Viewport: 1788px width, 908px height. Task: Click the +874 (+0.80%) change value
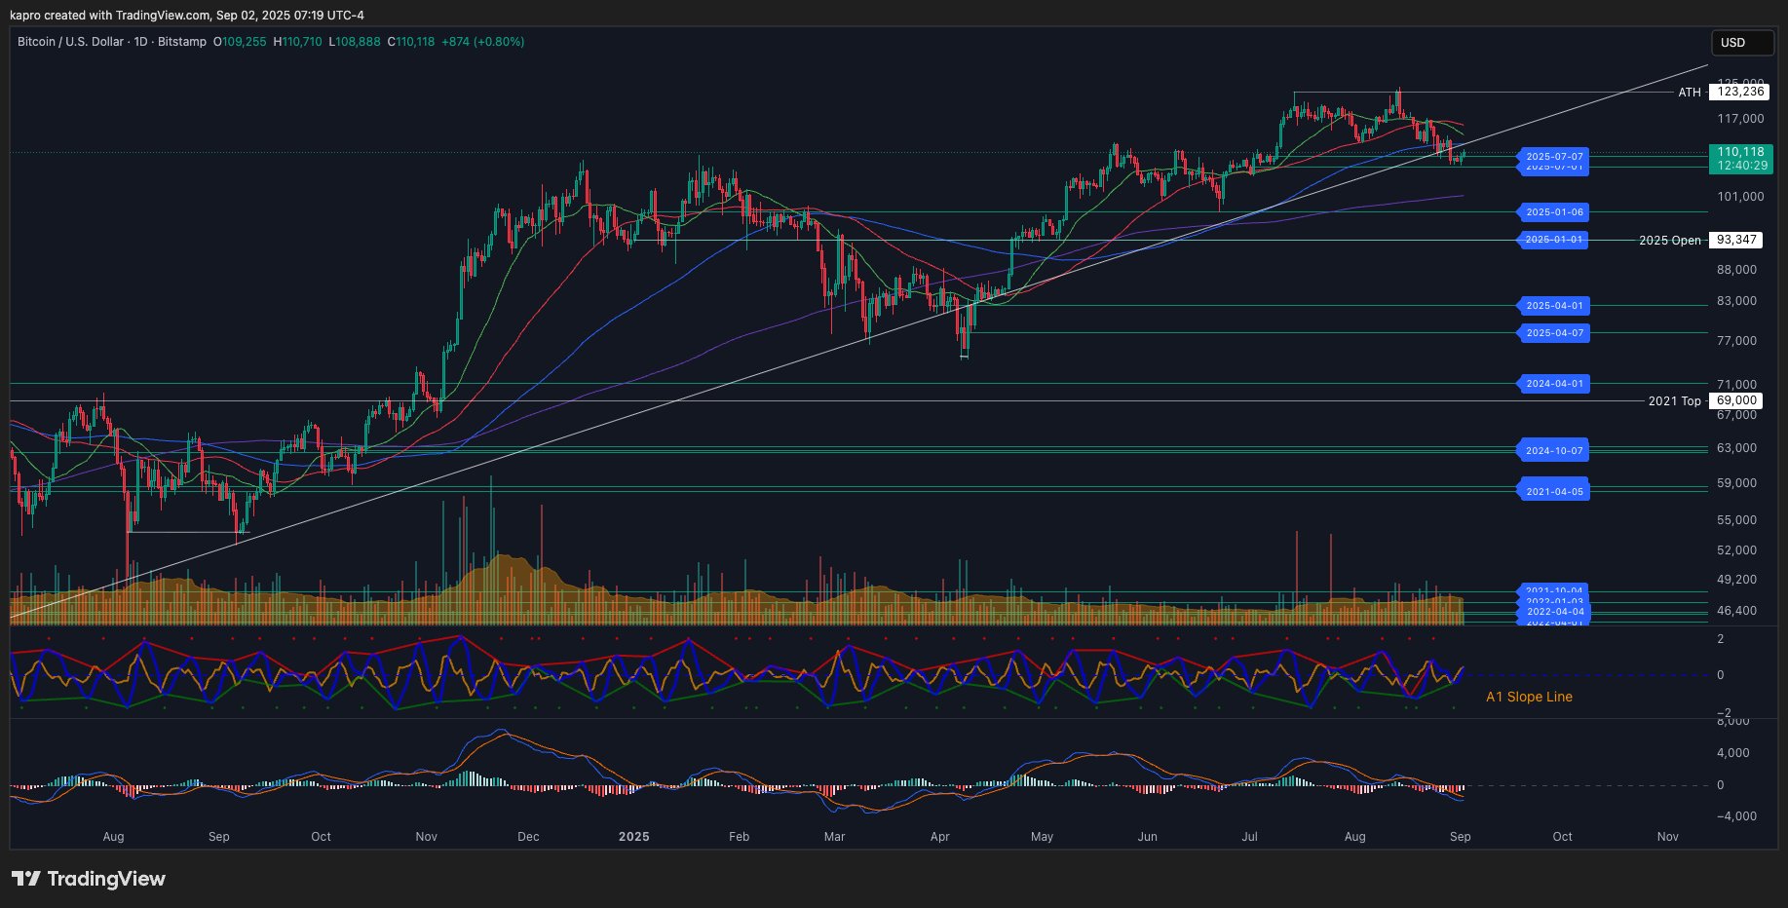point(482,42)
